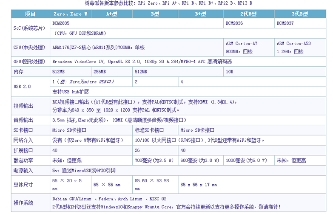Click the CPU(中央处理) row label
Screen dimensions: 333x214
pyautogui.click(x=31, y=47)
